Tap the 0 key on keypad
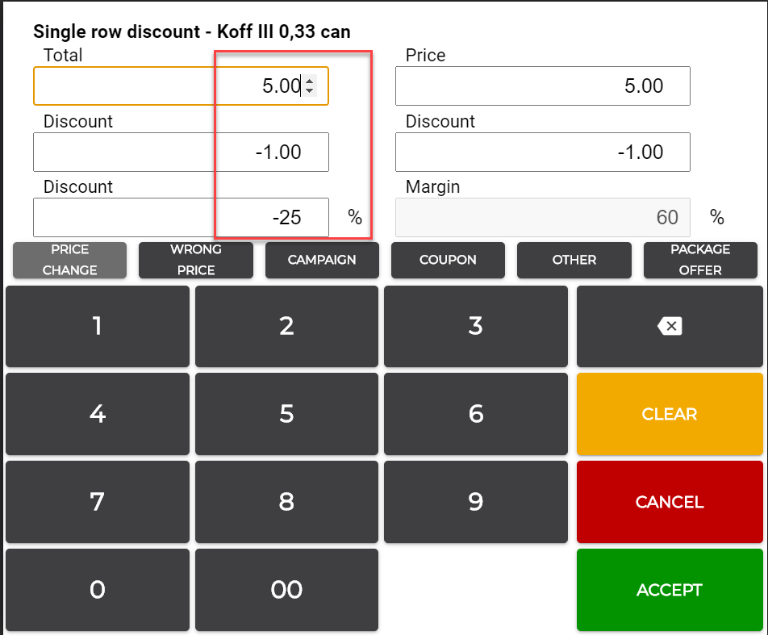Image resolution: width=768 pixels, height=635 pixels. click(98, 590)
